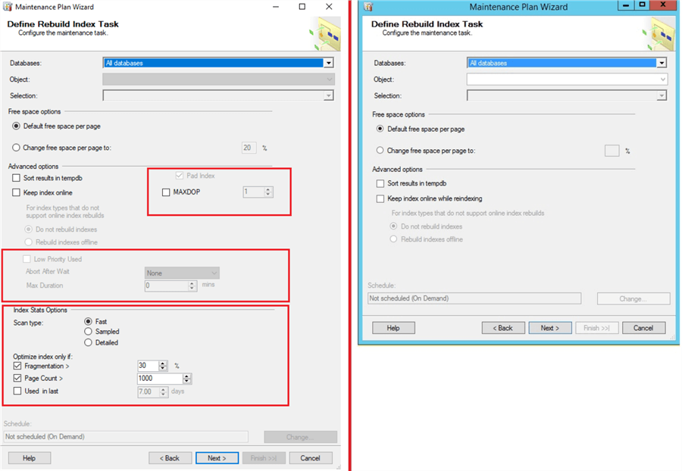Click the Used in last days field showing 7.00

click(x=149, y=391)
